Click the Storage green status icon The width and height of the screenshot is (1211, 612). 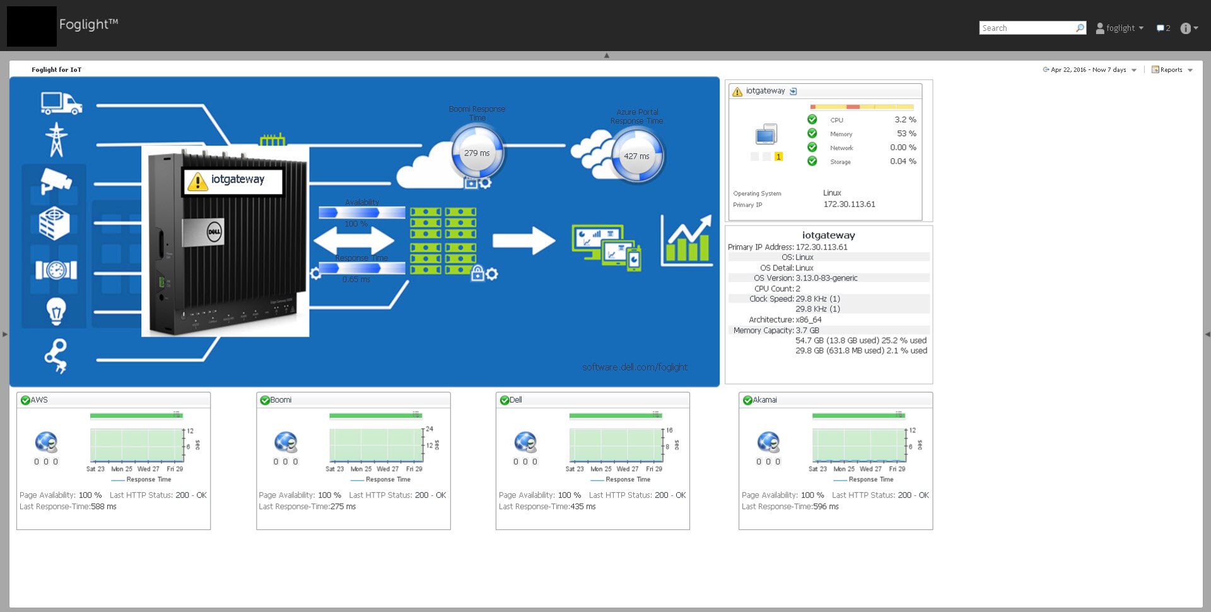tap(812, 161)
